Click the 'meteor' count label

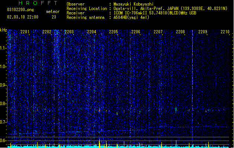53,11
